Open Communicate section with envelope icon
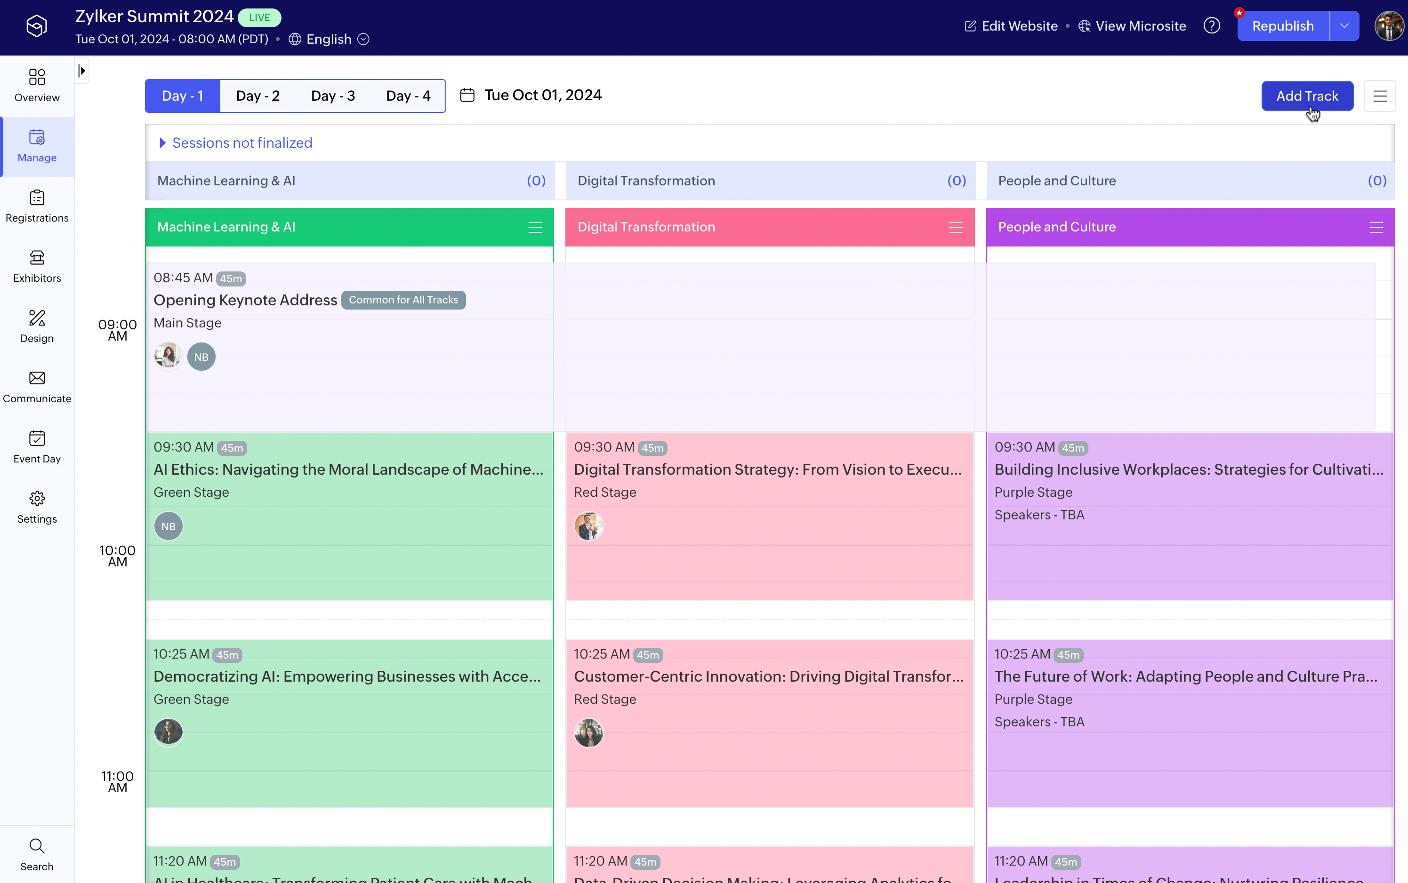Viewport: 1408px width, 883px height. tap(37, 386)
